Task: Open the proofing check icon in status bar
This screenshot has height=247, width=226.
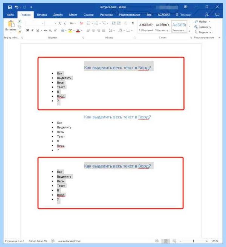Action: (53, 241)
